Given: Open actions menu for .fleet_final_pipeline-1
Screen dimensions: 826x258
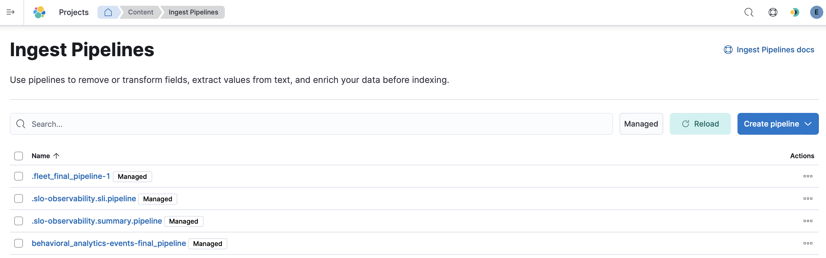Looking at the screenshot, I should [807, 176].
